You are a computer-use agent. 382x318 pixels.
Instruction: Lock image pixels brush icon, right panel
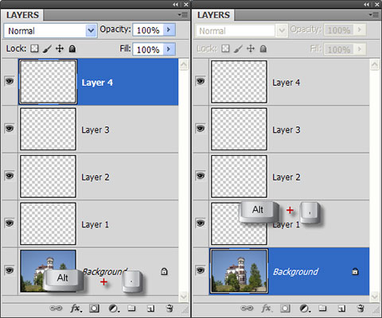tap(238, 48)
